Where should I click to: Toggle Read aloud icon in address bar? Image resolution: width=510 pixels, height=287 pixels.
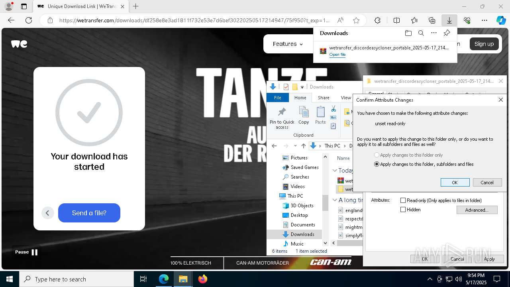340,20
